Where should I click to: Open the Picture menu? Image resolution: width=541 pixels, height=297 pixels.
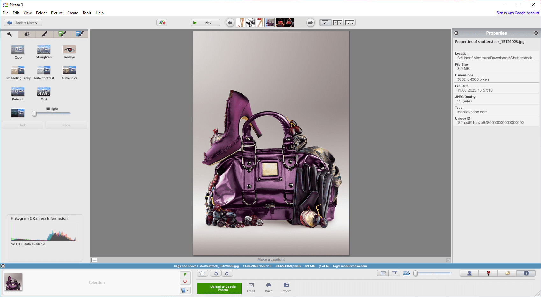(57, 13)
